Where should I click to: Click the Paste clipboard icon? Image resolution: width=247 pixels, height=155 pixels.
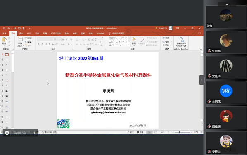tap(4, 41)
